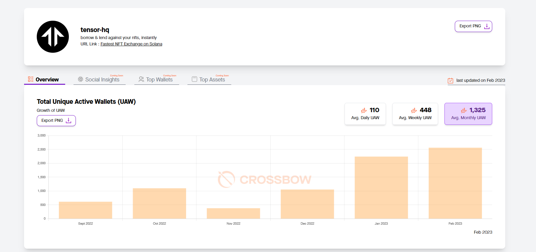The width and height of the screenshot is (536, 252).
Task: Click download icon in chart Export PNG button
Action: (69, 120)
